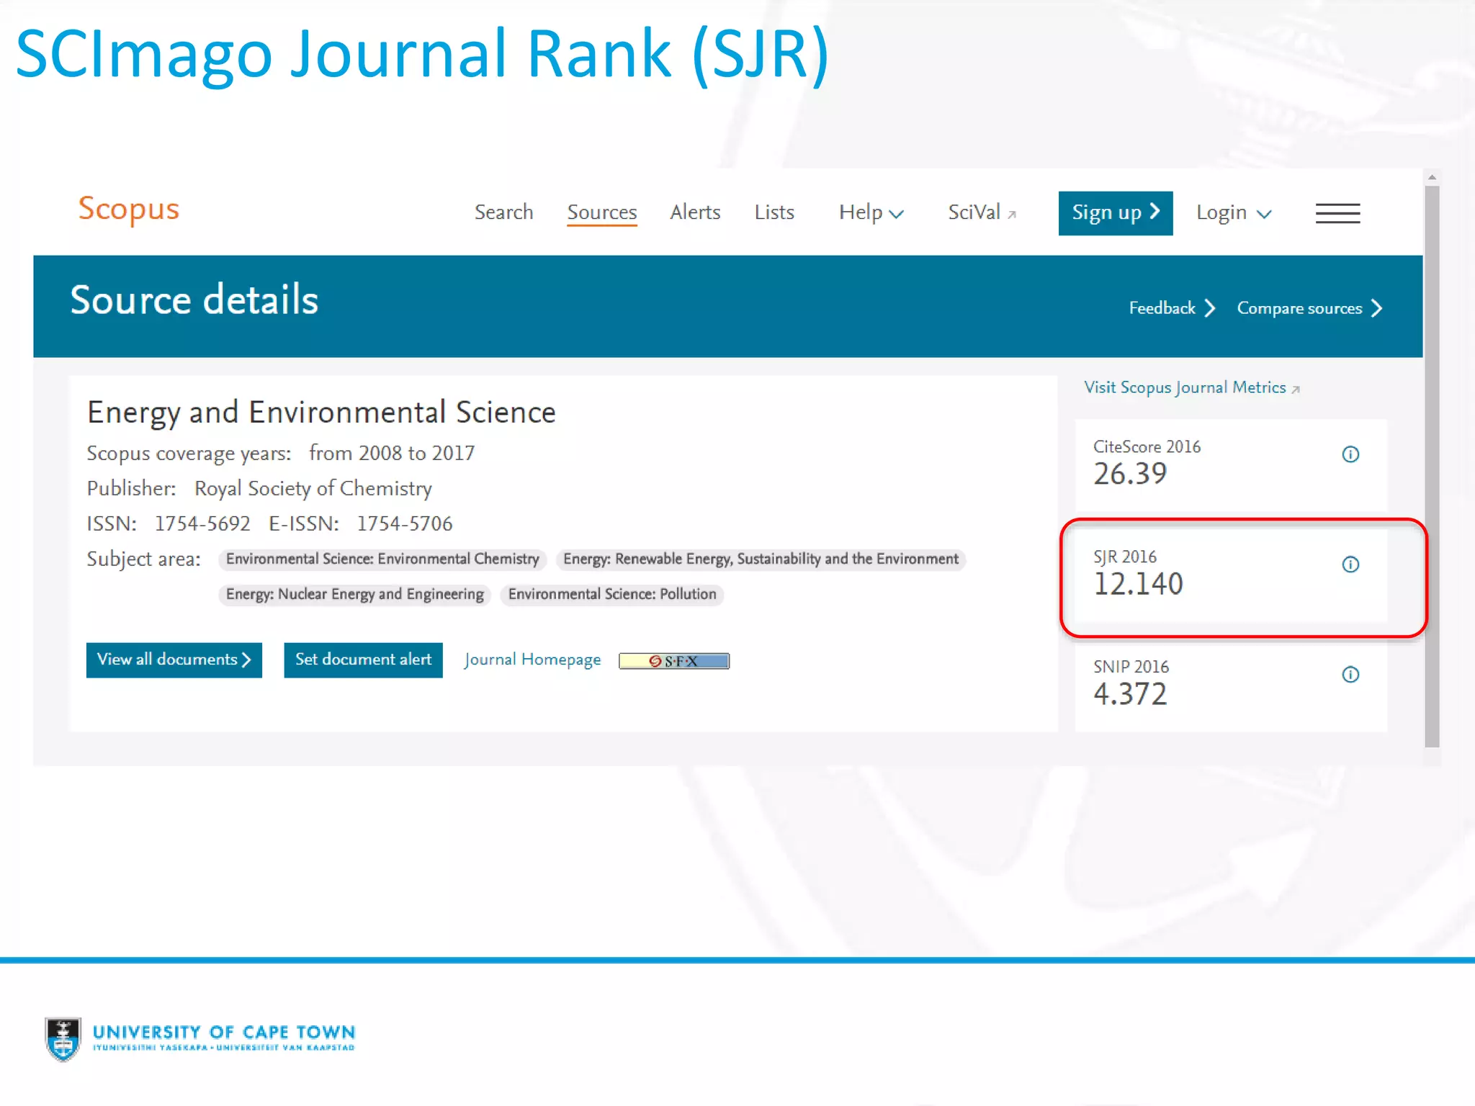
Task: Open the SciVal external link
Action: pyautogui.click(x=982, y=212)
